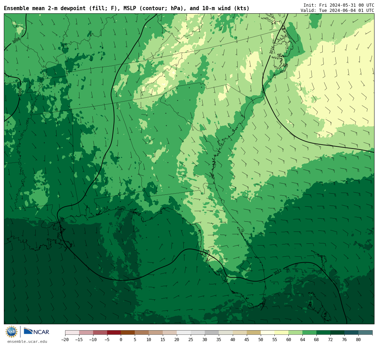Click the light green swatch between 60 and 64

click(x=295, y=333)
